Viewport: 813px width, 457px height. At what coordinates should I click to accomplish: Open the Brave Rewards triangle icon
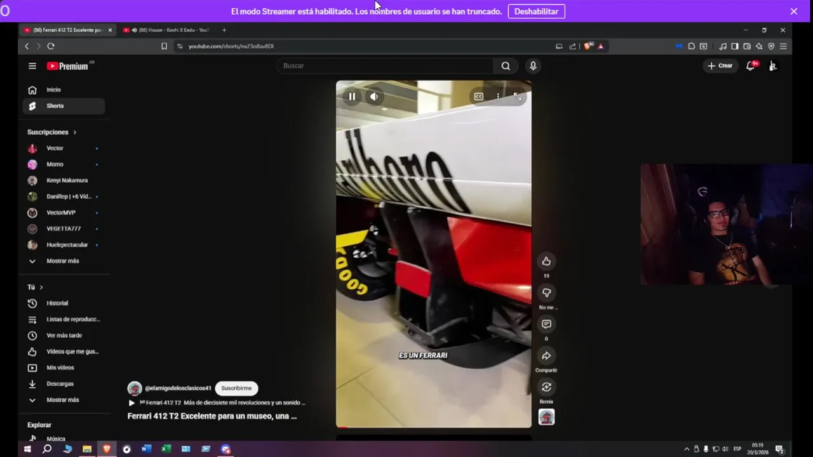click(600, 46)
